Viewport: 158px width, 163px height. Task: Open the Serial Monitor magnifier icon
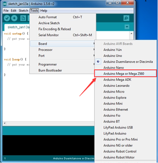[126, 18]
